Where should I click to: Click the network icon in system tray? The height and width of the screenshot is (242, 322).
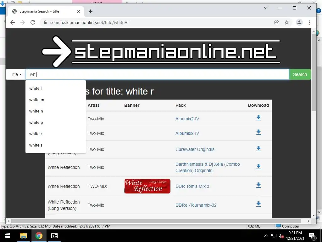[x=274, y=236]
